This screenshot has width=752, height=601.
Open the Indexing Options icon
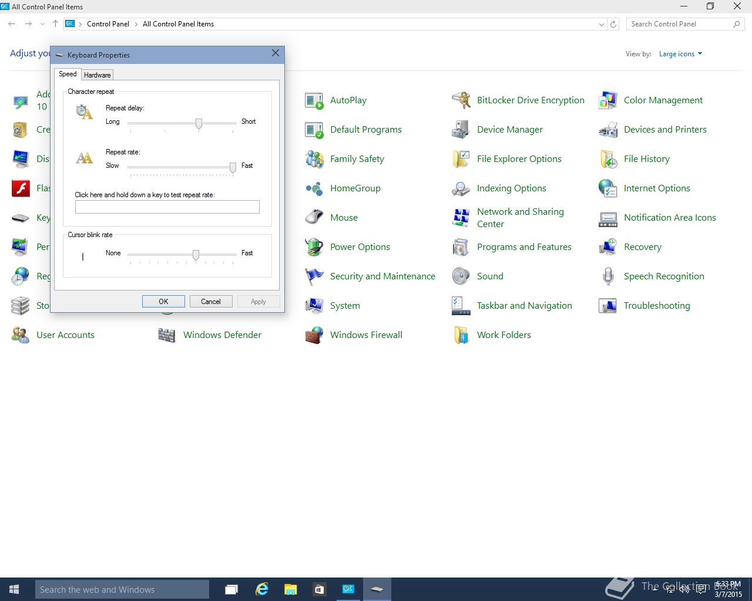tap(461, 188)
